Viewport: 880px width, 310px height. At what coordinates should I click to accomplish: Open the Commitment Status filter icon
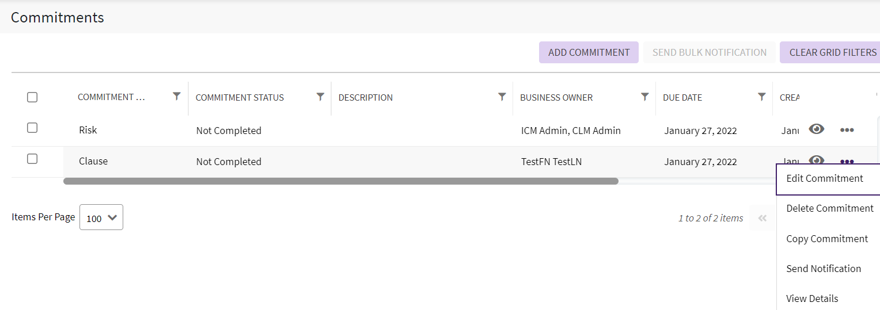pyautogui.click(x=320, y=97)
